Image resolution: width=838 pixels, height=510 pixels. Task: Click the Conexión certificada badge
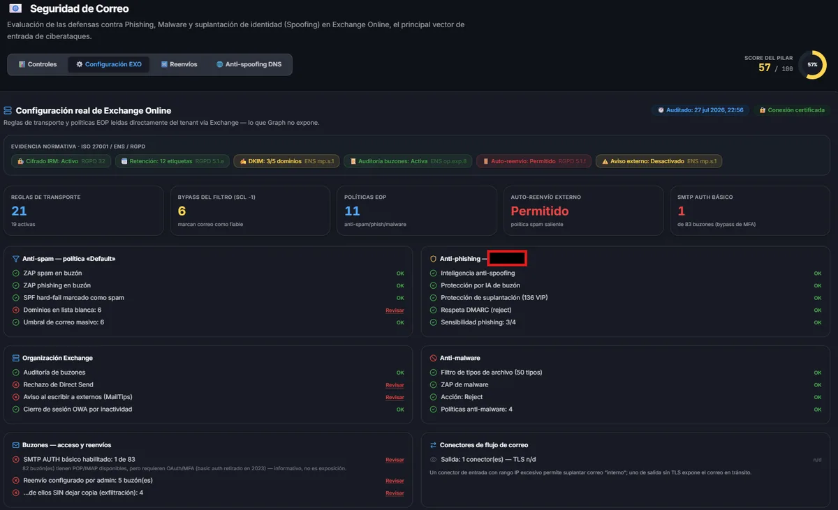click(x=791, y=110)
